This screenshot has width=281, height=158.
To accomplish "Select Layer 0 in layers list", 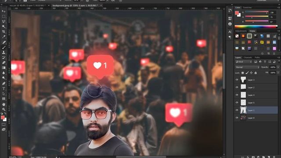I will (x=256, y=118).
